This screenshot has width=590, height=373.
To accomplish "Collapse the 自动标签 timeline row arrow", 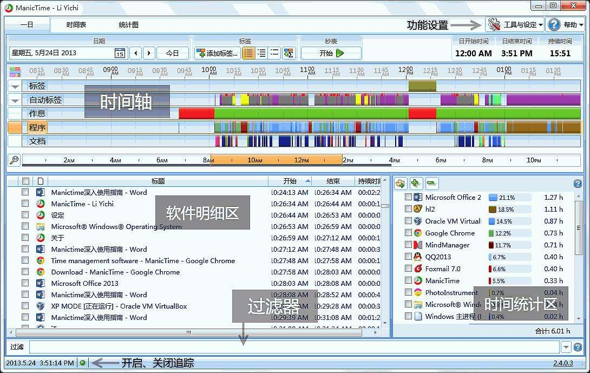I will point(15,101).
